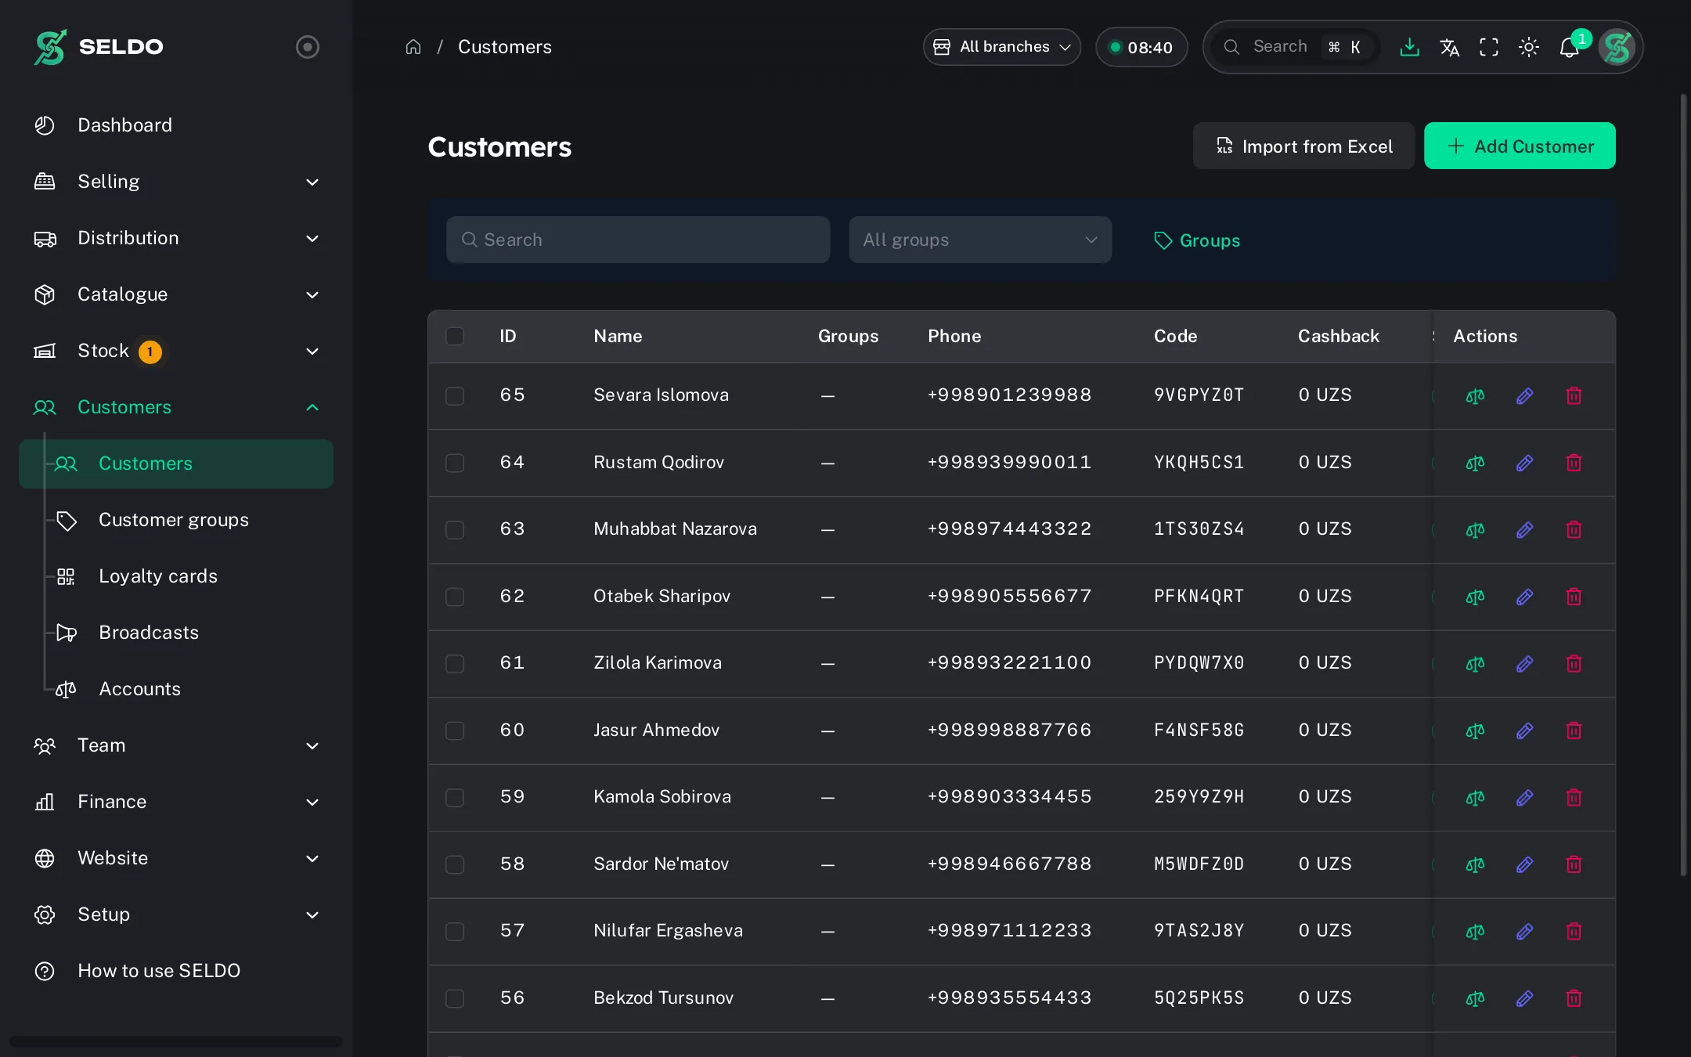
Task: Edit customer Otabek Sharipov
Action: tap(1524, 597)
